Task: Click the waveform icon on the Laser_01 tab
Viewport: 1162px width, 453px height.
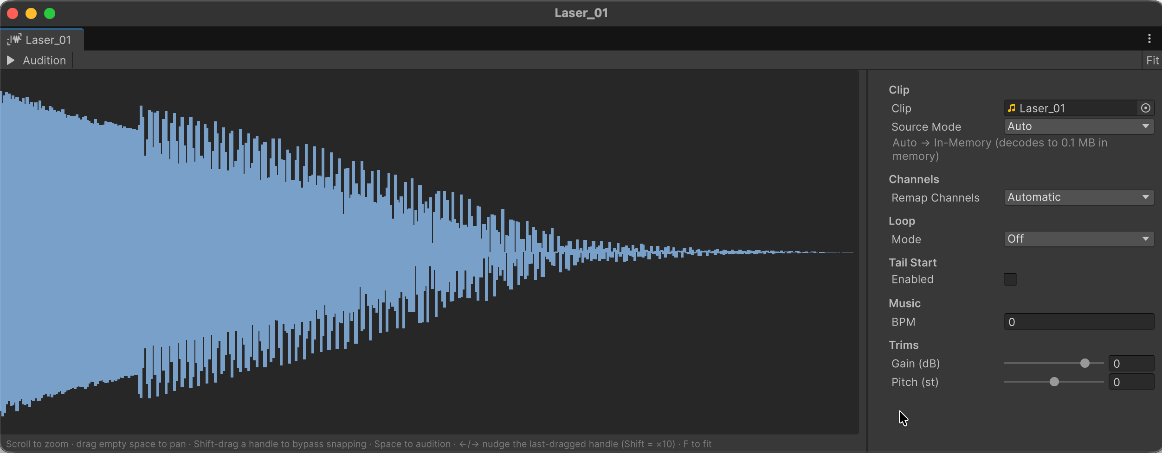Action: click(14, 40)
